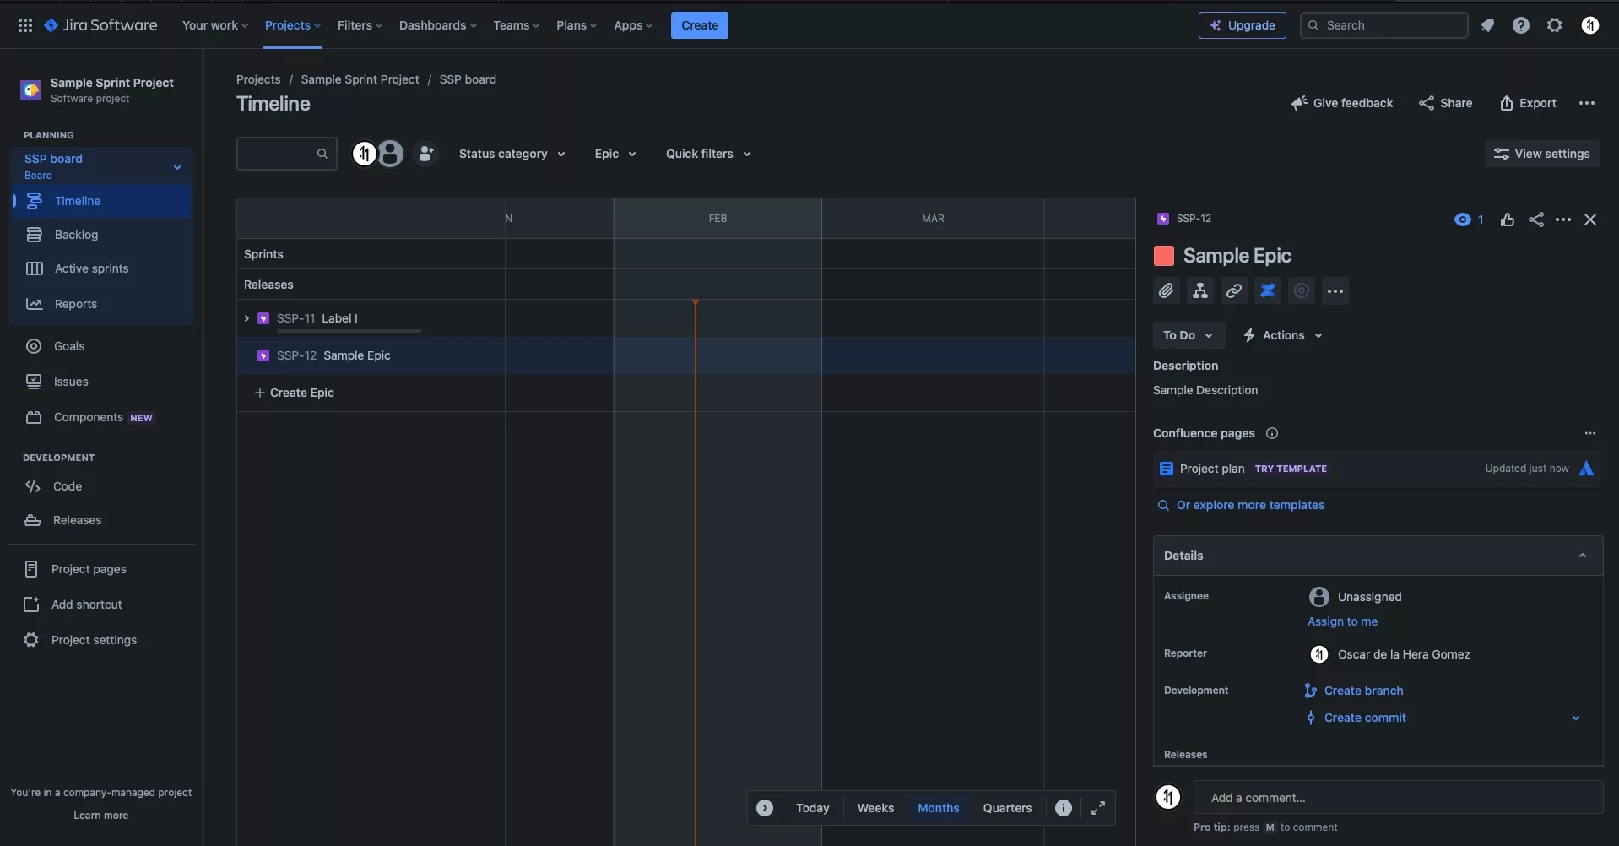The image size is (1619, 846).
Task: Open the notifications bell icon
Action: (1487, 25)
